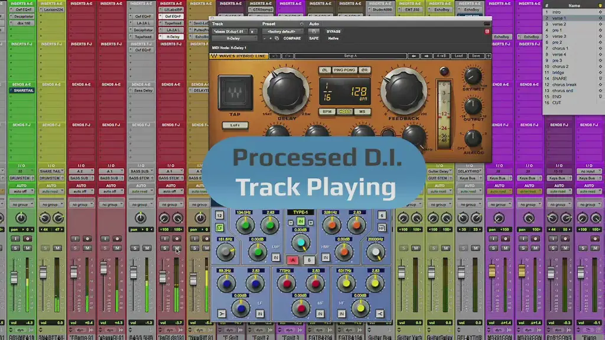Screen dimensions: 605x340
Task: Mute the *bsDI.dp101 track
Action: (x=177, y=249)
